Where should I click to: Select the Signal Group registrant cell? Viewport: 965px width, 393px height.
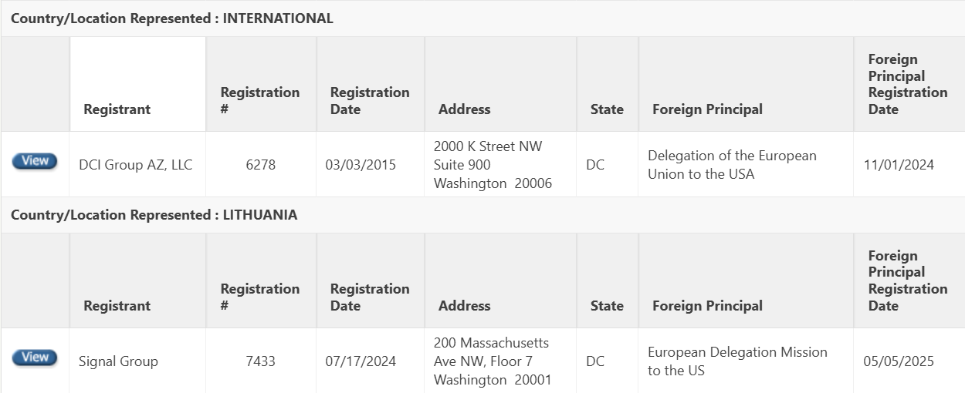pyautogui.click(x=137, y=361)
